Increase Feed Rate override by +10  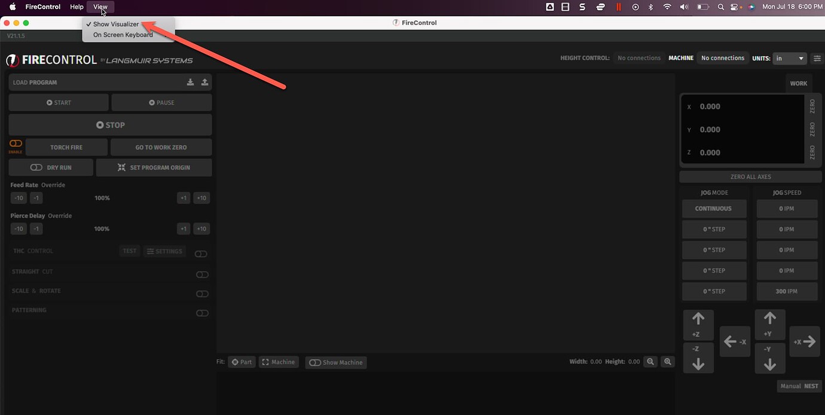(x=201, y=198)
